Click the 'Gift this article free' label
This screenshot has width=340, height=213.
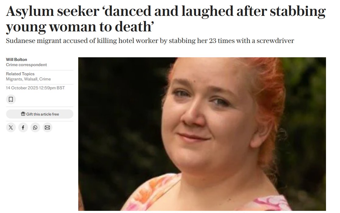click(43, 114)
